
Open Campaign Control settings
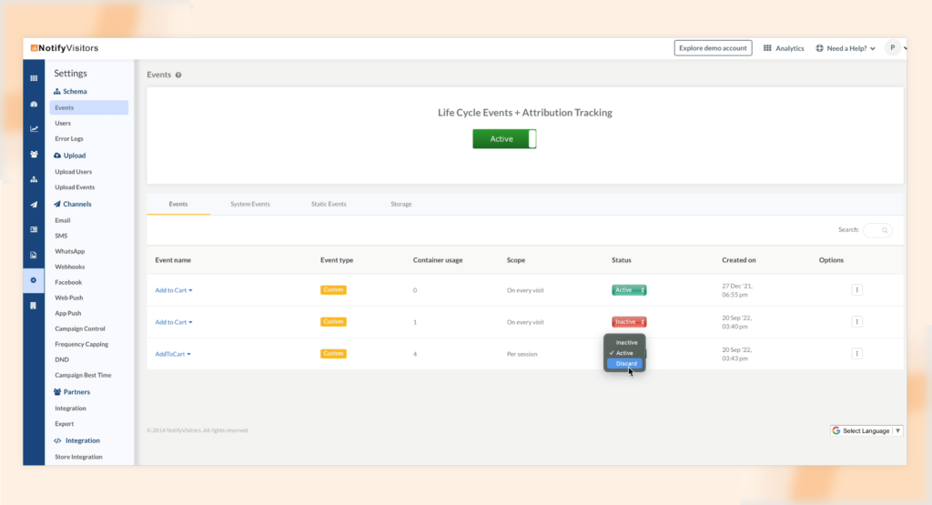[80, 328]
